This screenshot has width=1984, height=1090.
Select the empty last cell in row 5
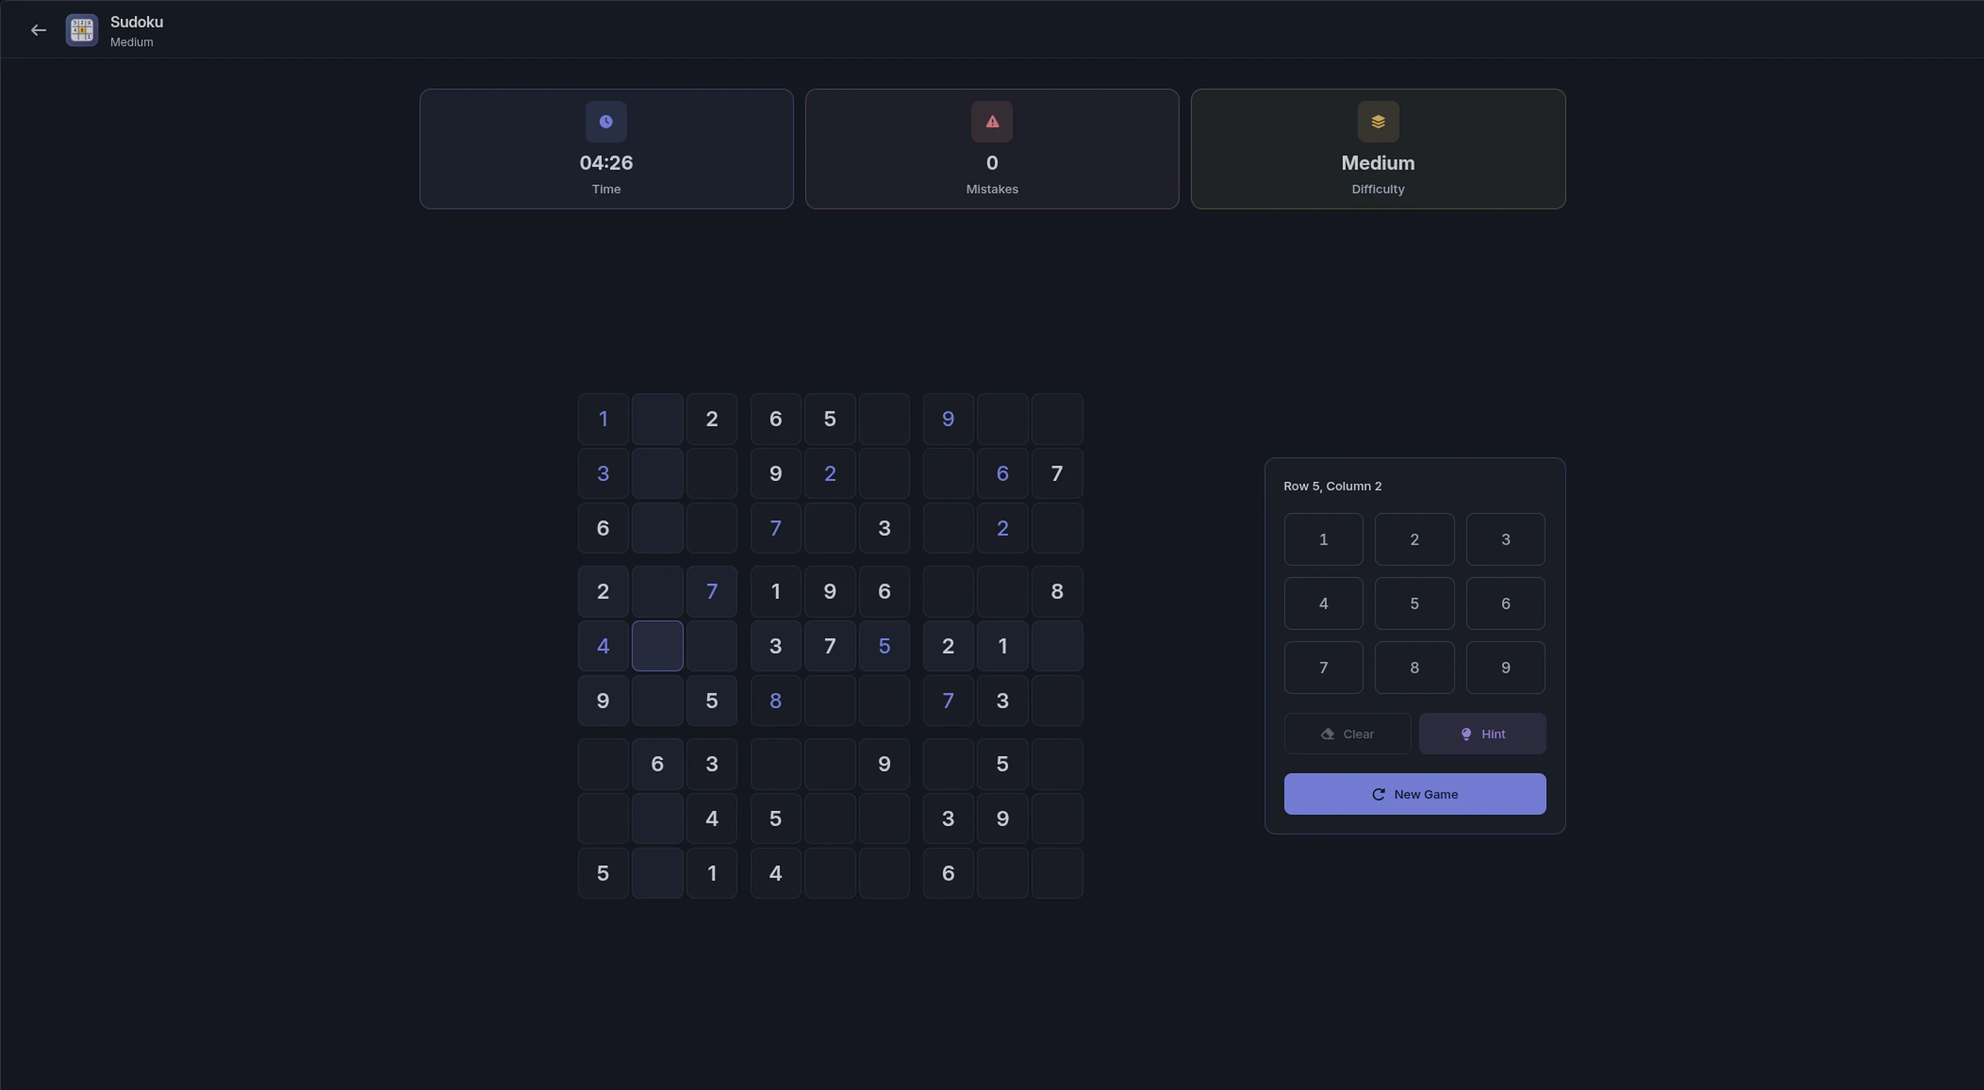pyautogui.click(x=1057, y=646)
